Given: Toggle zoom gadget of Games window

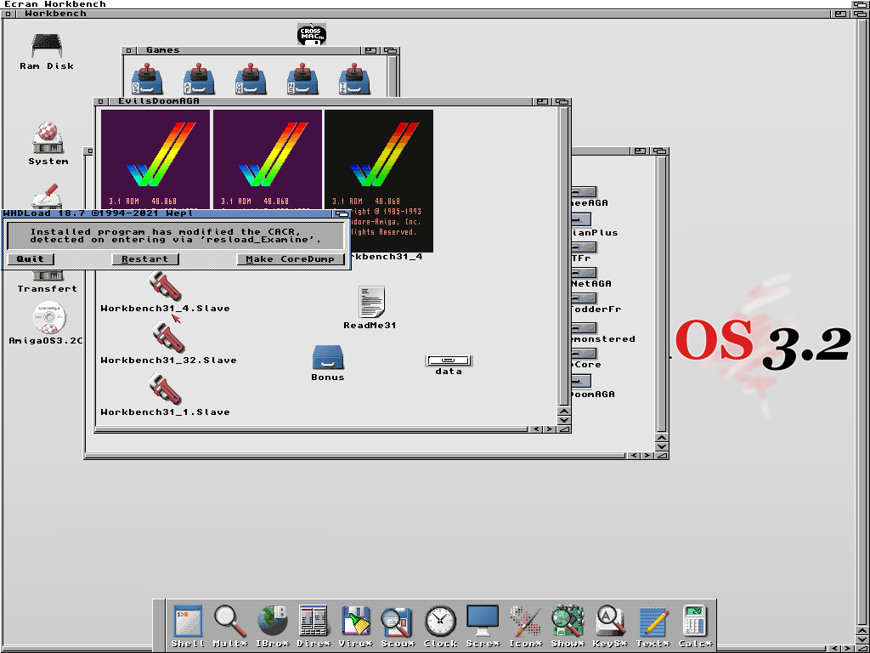Looking at the screenshot, I should point(370,50).
